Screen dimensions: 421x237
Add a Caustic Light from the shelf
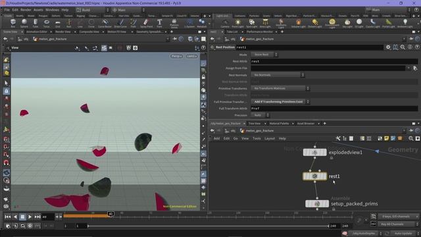tap(373, 23)
